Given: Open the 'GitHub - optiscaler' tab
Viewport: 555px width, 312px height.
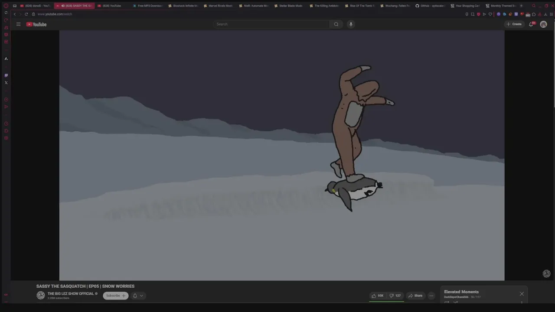Looking at the screenshot, I should (430, 6).
